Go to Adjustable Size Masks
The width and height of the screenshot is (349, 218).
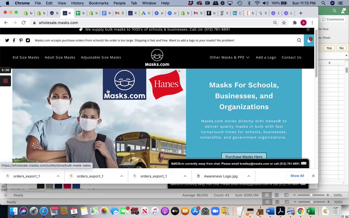point(101,58)
